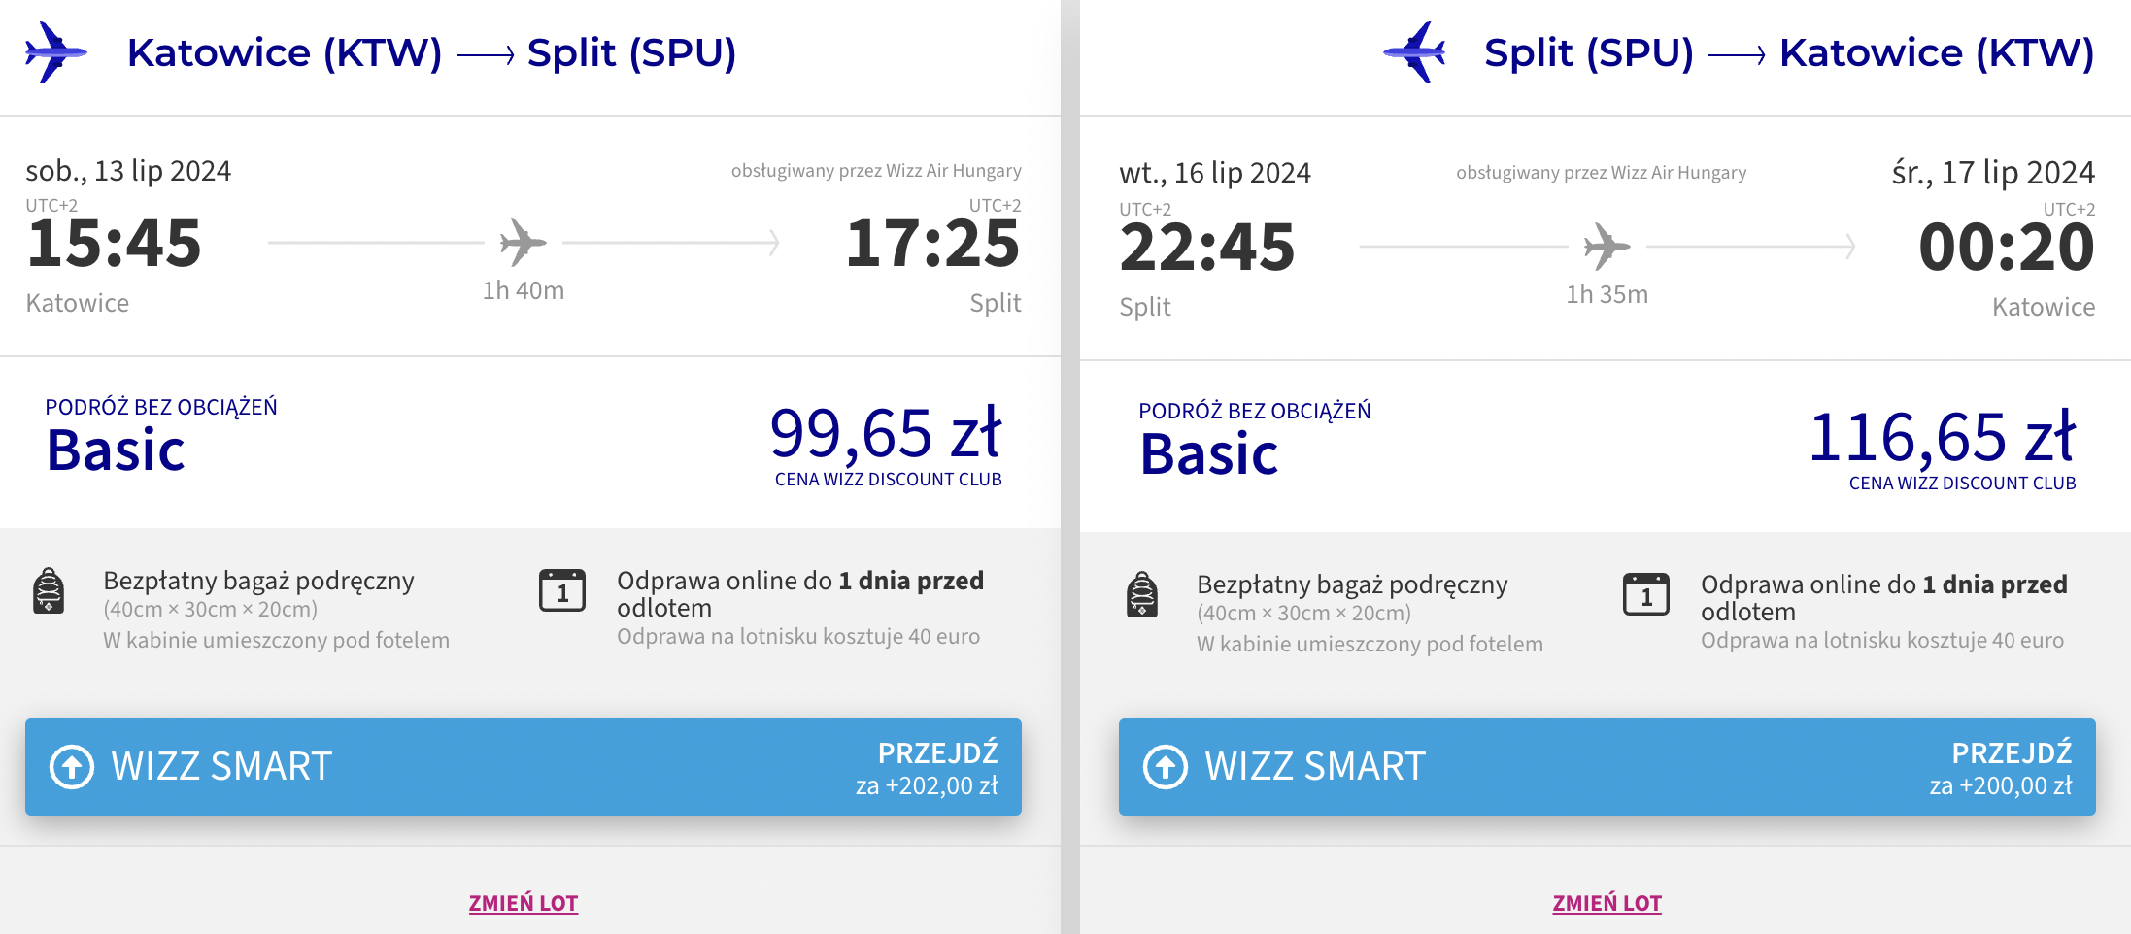Select the Basic fare priced 116,65 zł
The height and width of the screenshot is (934, 2131).
coord(1606,447)
